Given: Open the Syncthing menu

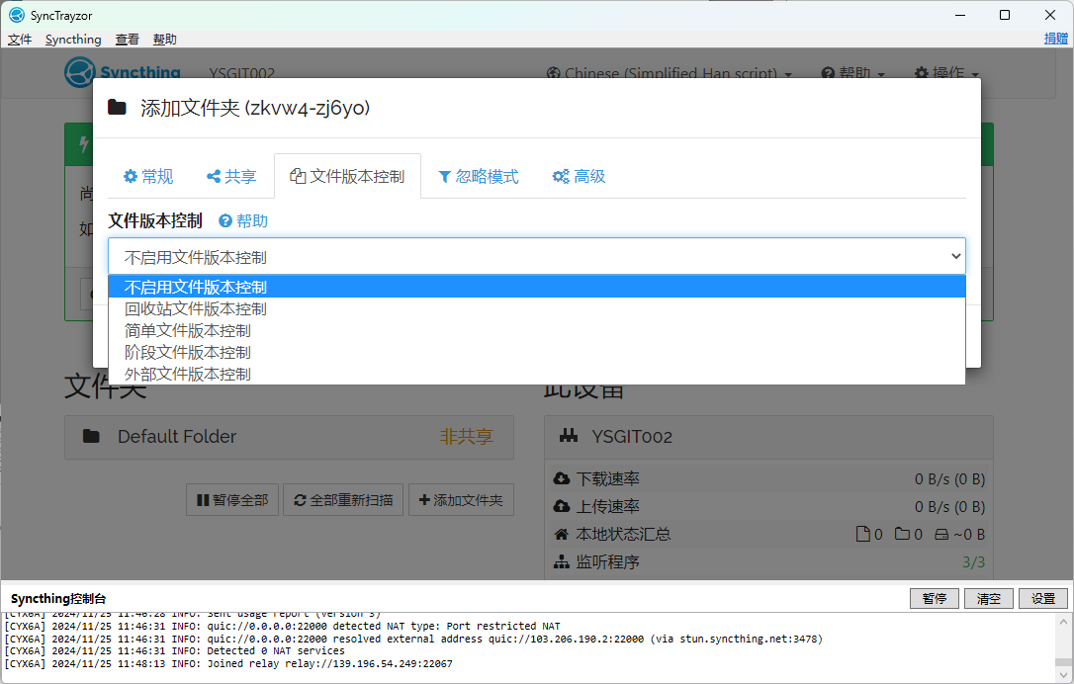Looking at the screenshot, I should pos(73,39).
